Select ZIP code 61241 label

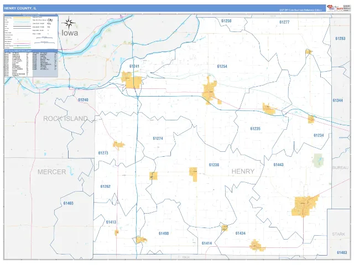coord(134,66)
